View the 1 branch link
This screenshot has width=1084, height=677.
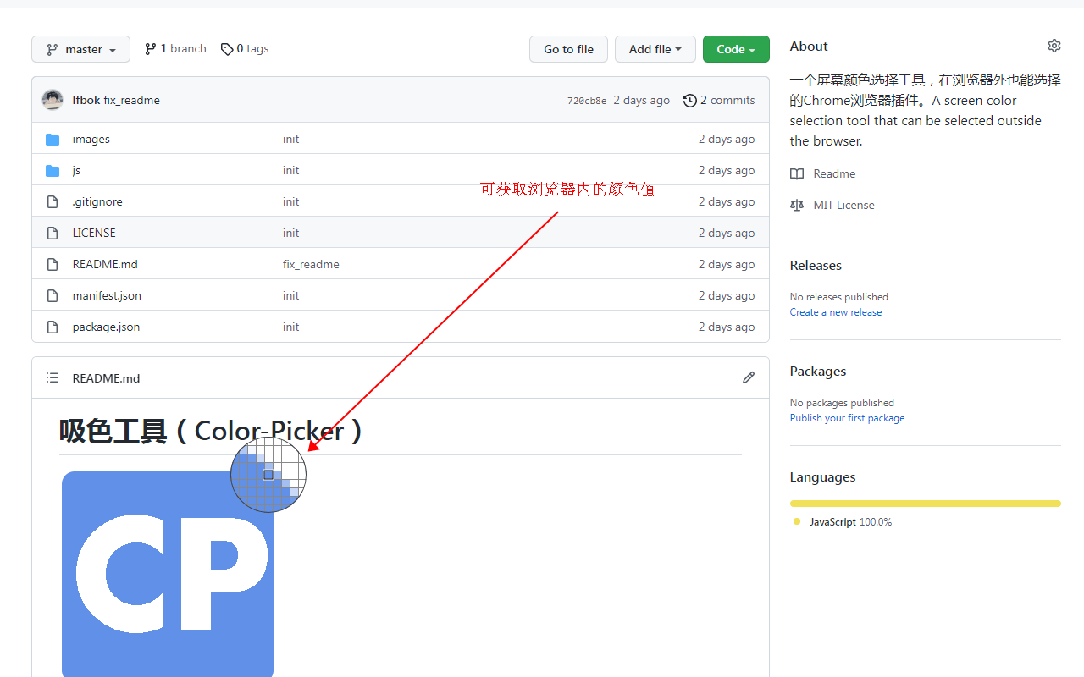tap(175, 49)
